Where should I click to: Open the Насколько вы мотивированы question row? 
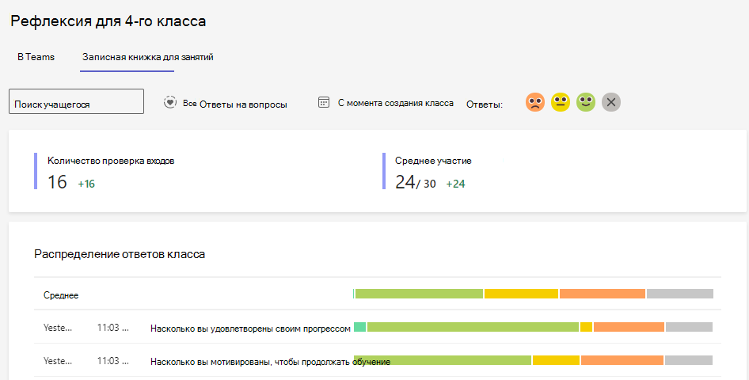point(270,362)
